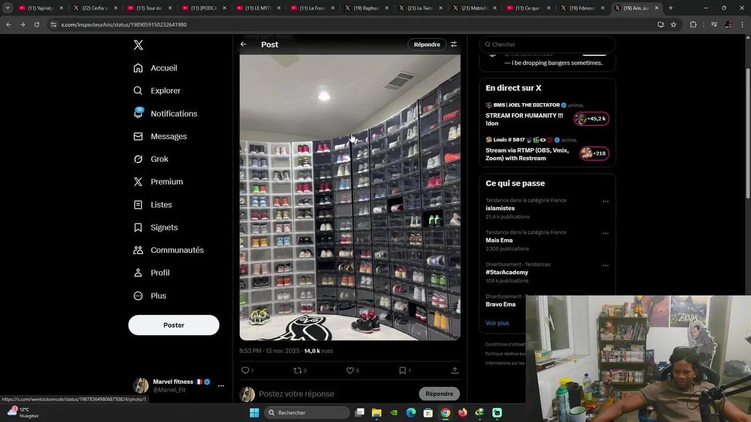
Task: Go back with Post arrow
Action: pos(243,45)
